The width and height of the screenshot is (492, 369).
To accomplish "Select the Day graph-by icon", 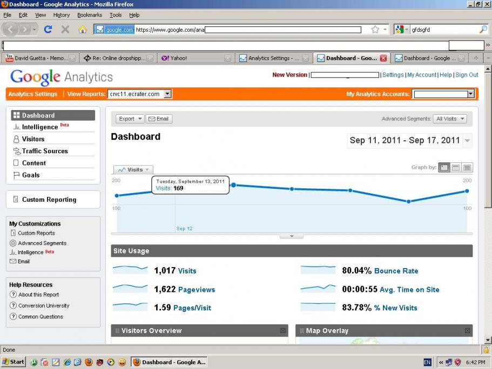I will pos(444,168).
